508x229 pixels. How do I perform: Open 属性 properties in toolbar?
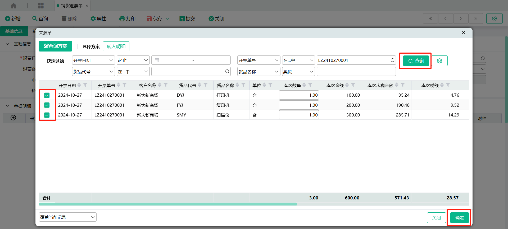point(98,18)
